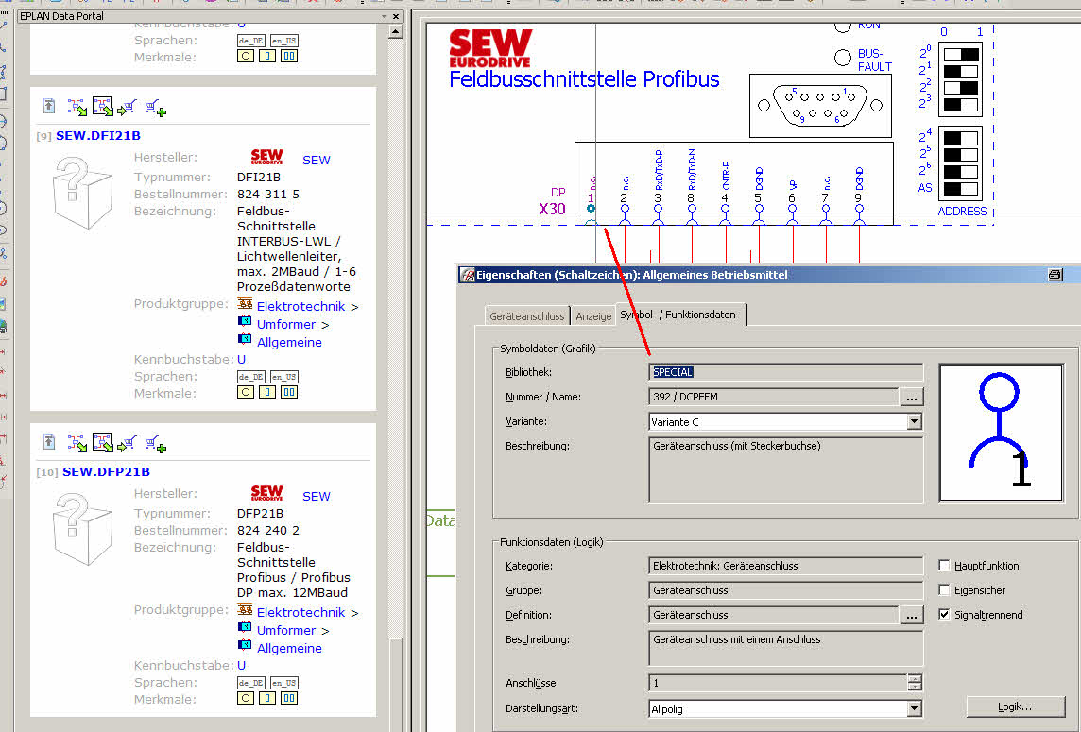Viewport: 1081px width, 732px height.
Task: Click the Bibliothek field containing SPECIAL
Action: pyautogui.click(x=785, y=372)
